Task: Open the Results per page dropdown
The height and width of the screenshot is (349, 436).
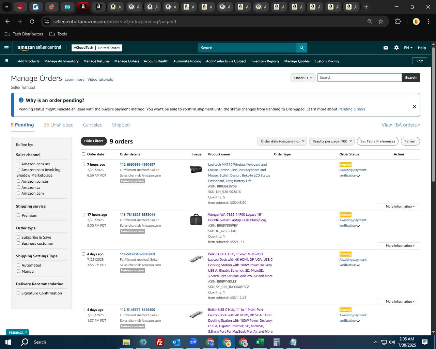Action: (x=332, y=141)
